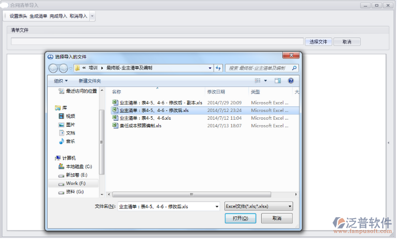Click 生成清单 in main window toolbar
This screenshot has height=239, width=397.
(38, 16)
